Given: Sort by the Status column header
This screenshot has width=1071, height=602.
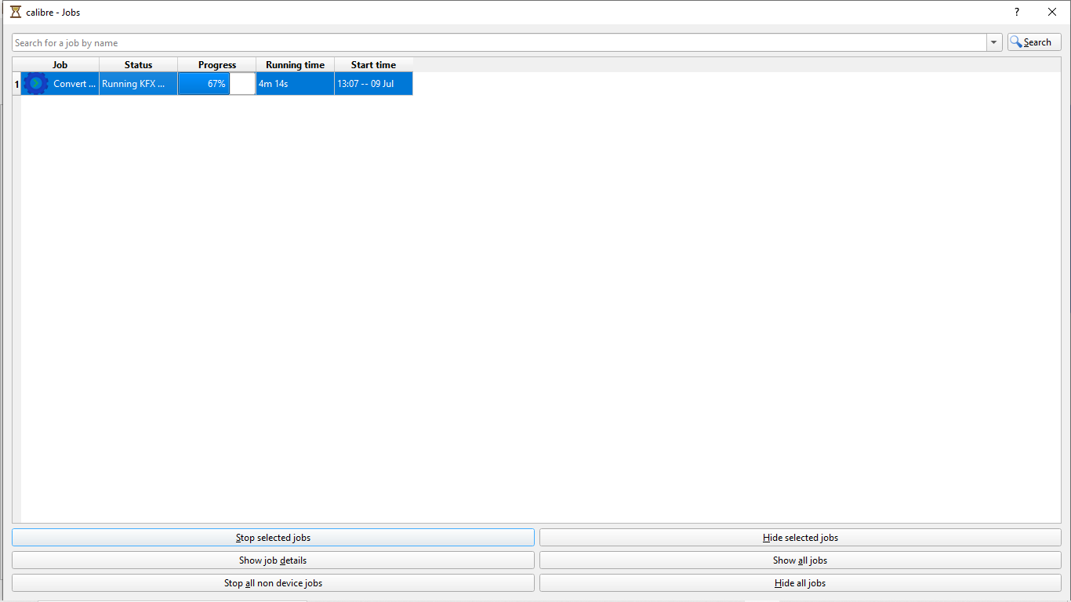Looking at the screenshot, I should point(139,64).
